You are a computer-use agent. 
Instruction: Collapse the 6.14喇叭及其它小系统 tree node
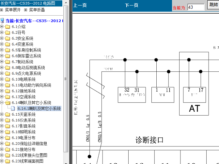(2, 103)
